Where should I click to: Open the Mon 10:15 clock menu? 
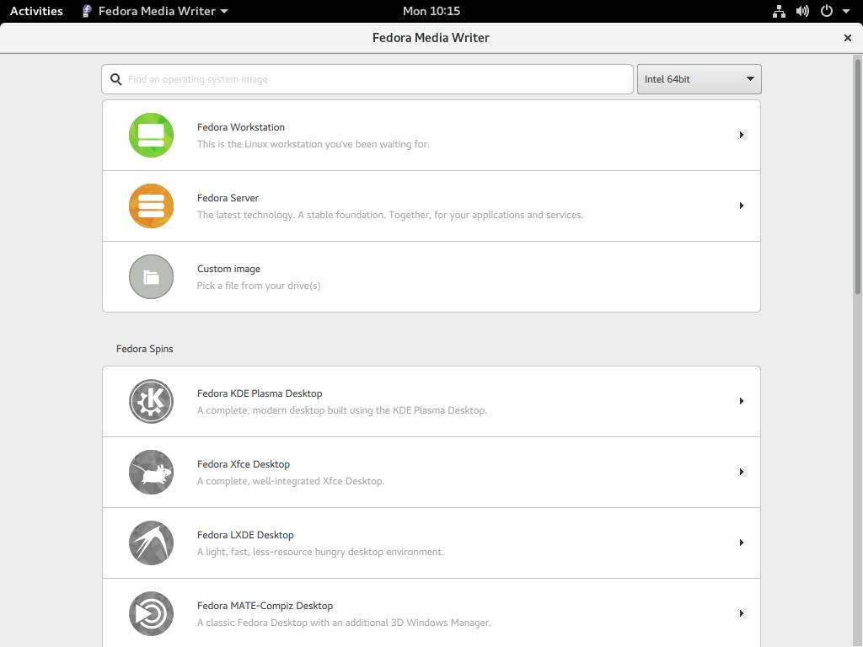431,11
